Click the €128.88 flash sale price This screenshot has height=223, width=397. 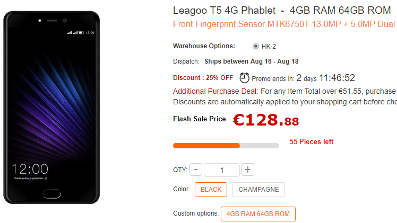266,120
